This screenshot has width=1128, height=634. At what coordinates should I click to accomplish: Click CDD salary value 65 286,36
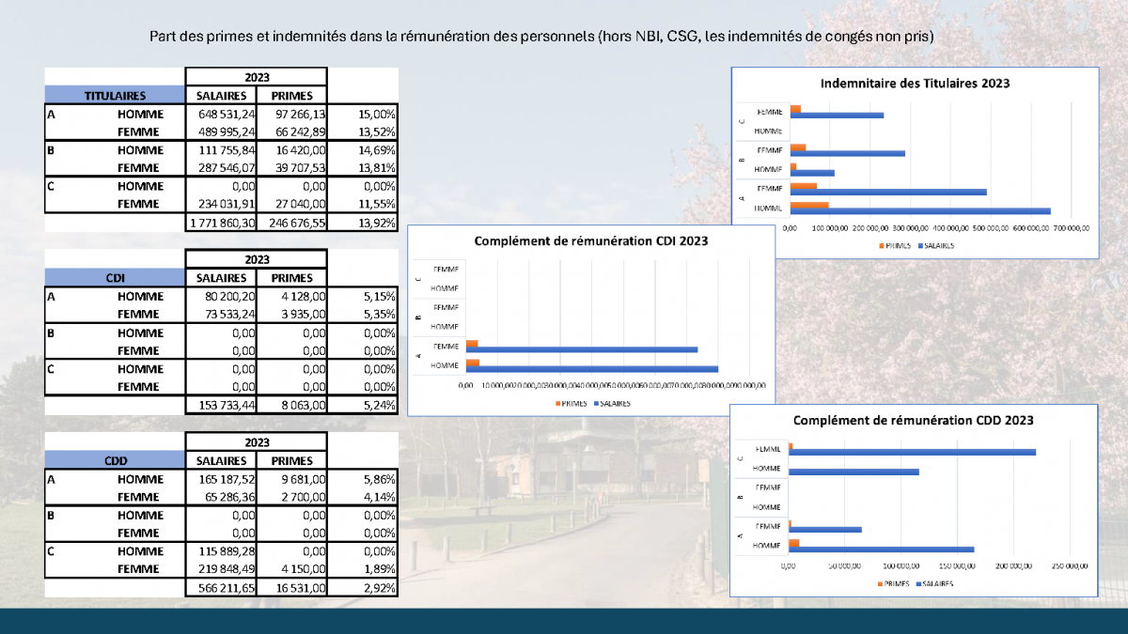230,497
